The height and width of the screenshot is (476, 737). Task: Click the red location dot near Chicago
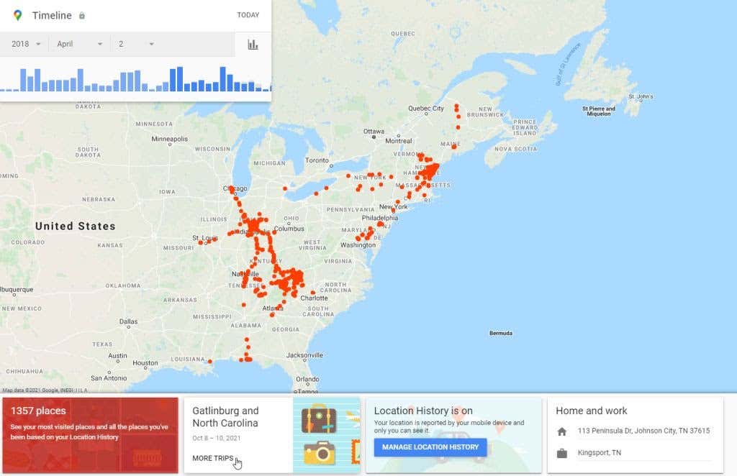(x=232, y=188)
